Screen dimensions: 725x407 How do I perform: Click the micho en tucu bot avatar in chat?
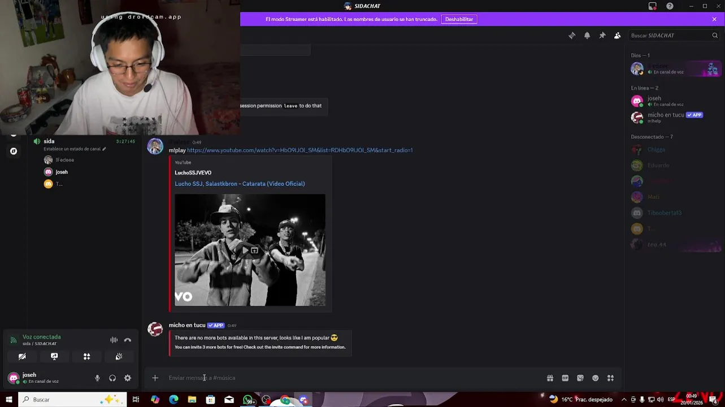point(155,328)
